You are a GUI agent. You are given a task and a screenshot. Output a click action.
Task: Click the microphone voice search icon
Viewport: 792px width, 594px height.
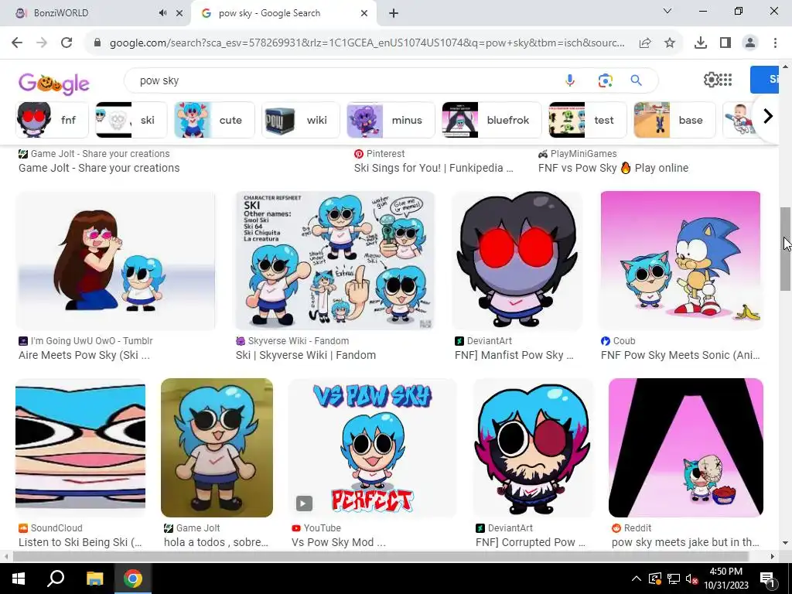point(570,80)
